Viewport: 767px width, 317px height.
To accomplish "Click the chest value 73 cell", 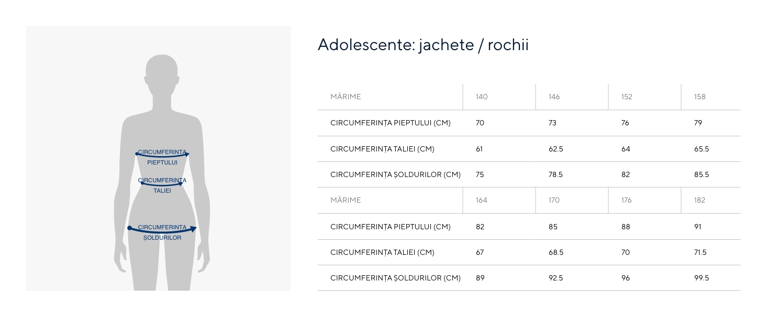I will [552, 123].
